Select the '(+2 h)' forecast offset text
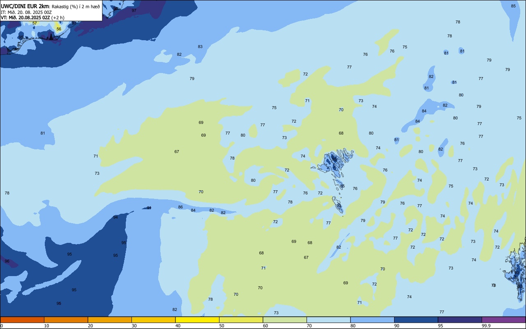The height and width of the screenshot is (329, 526). pos(58,17)
